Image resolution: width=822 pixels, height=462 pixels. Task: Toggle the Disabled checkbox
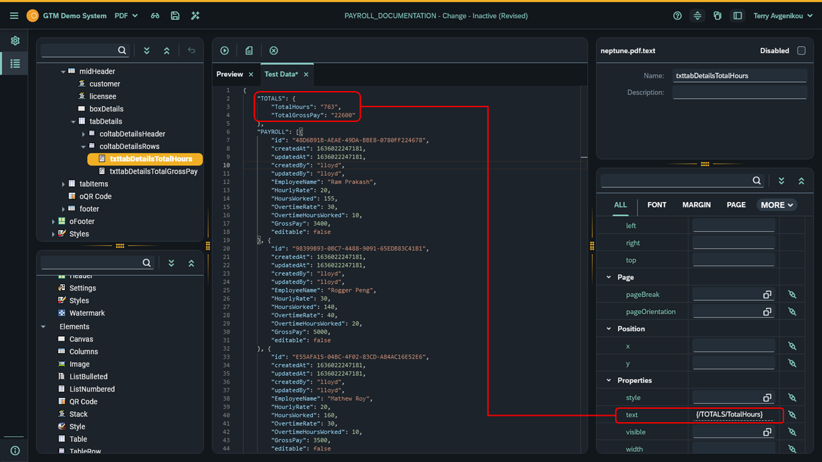(x=801, y=51)
